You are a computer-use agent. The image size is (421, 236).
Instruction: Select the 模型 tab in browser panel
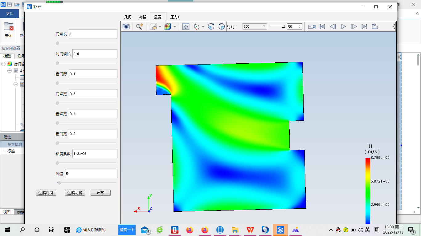[7, 56]
